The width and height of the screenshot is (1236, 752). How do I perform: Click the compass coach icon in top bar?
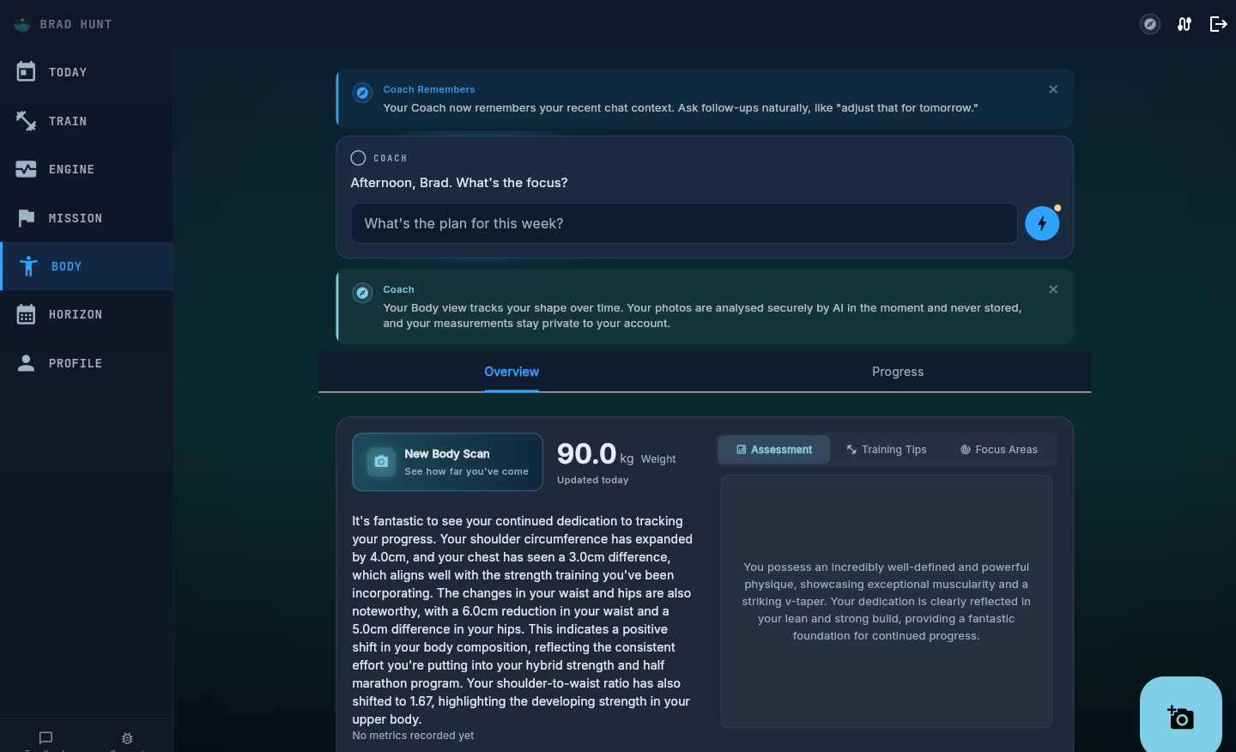[x=1150, y=24]
